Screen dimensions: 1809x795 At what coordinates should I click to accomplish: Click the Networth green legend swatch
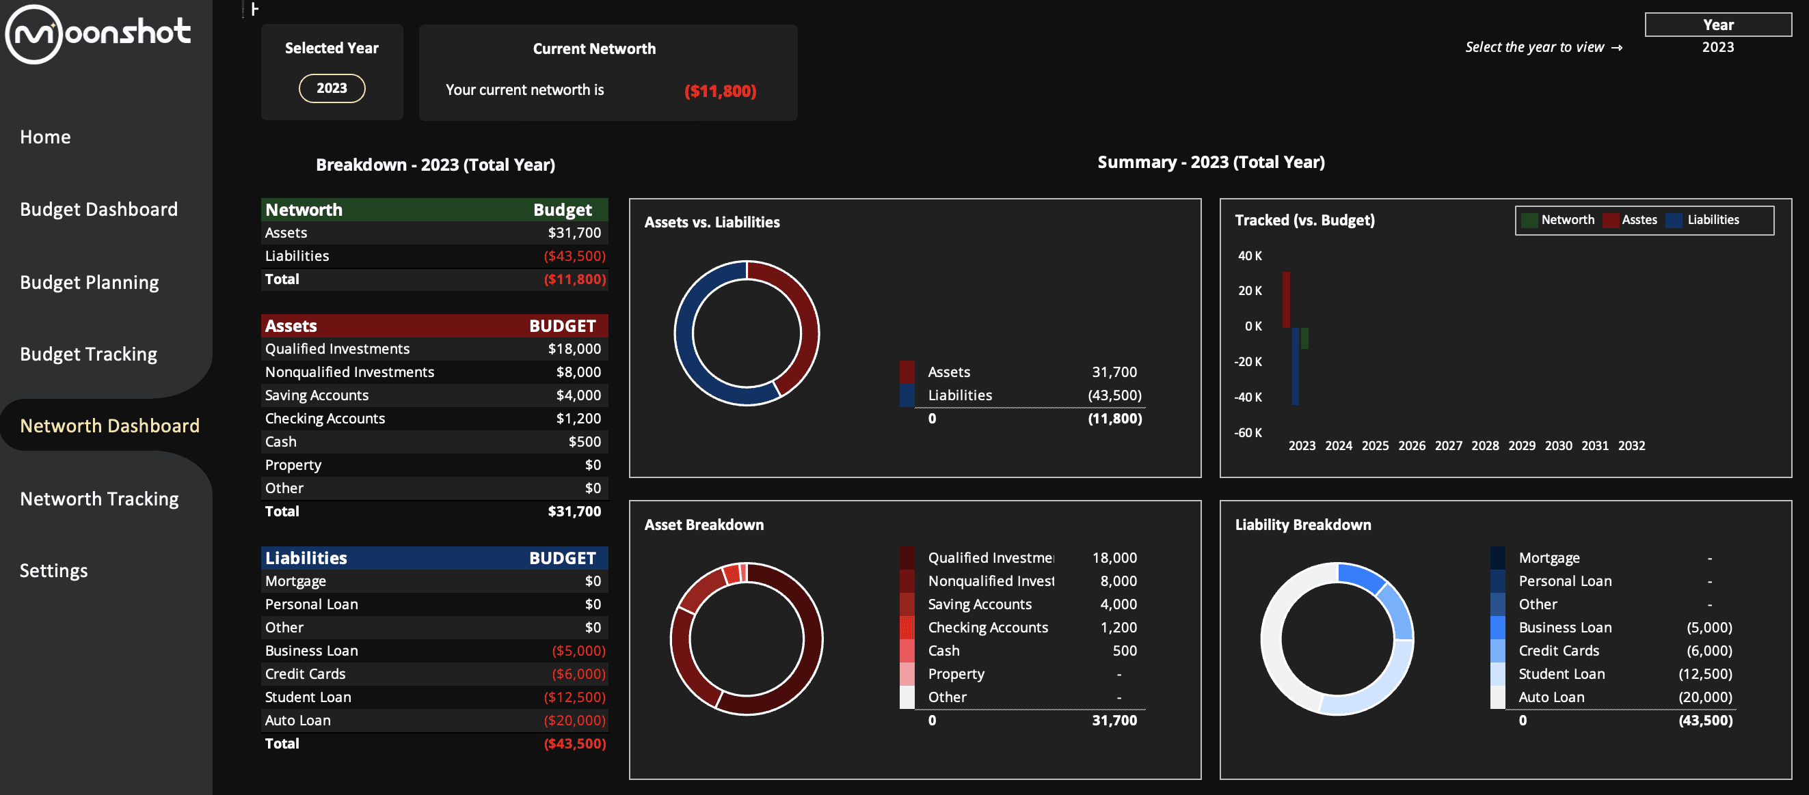[1529, 221]
